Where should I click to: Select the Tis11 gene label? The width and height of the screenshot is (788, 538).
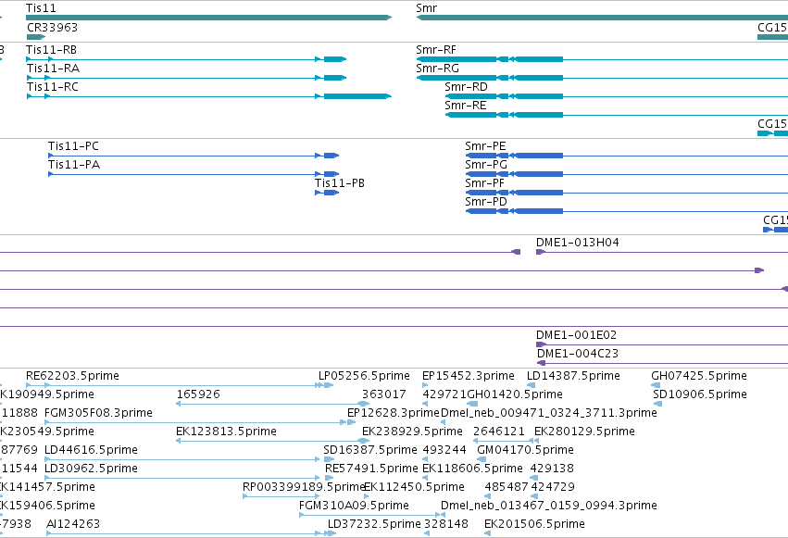click(42, 8)
